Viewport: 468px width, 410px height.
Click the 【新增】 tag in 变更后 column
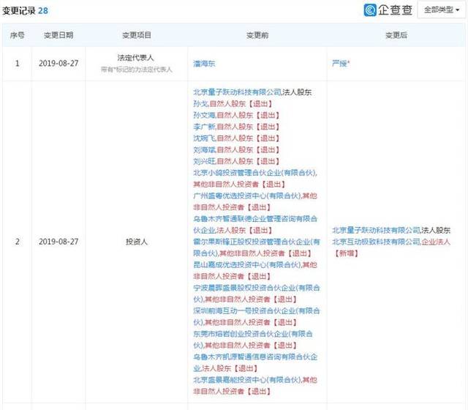345,253
